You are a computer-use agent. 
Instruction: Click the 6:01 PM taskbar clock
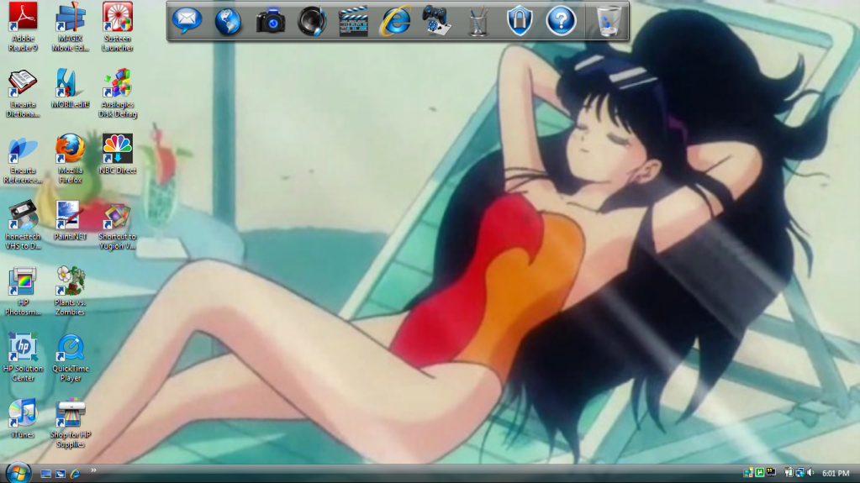tap(836, 474)
